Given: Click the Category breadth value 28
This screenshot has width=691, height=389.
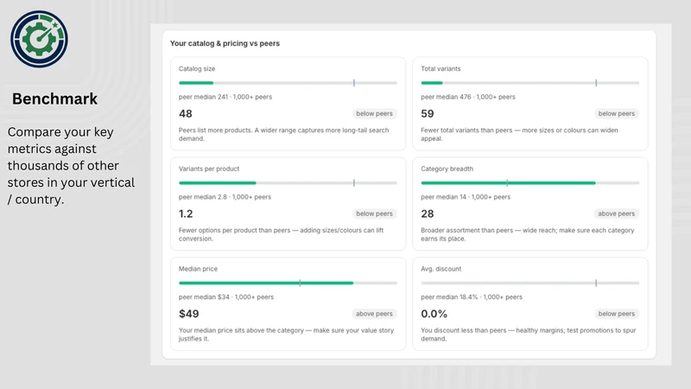Looking at the screenshot, I should point(428,214).
